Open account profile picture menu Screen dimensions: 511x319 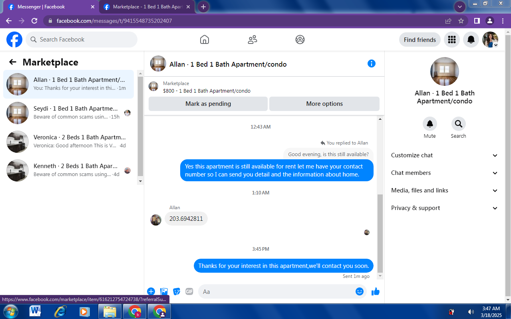tap(490, 40)
